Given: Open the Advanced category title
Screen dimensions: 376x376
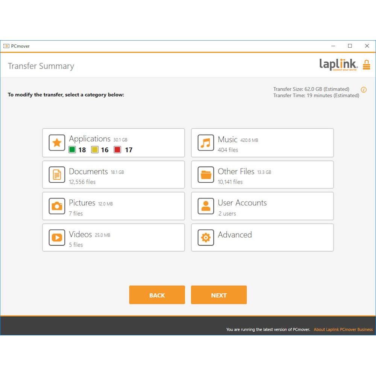Looking at the screenshot, I should 235,235.
